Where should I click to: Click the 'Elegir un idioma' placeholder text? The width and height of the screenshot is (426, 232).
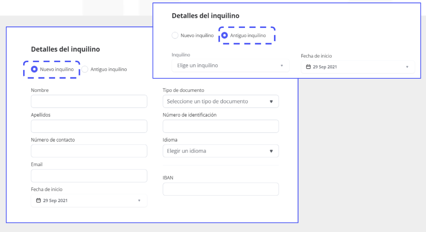(187, 151)
